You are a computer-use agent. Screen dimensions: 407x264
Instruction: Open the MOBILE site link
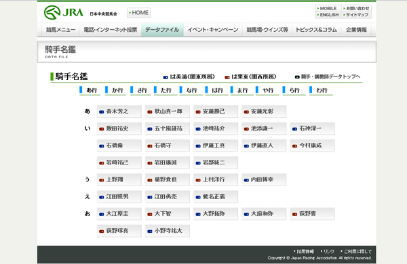[x=328, y=8]
